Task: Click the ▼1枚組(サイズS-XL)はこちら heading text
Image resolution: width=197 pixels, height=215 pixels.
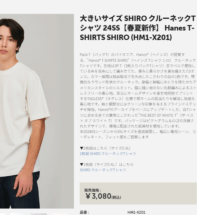Action: tap(106, 164)
